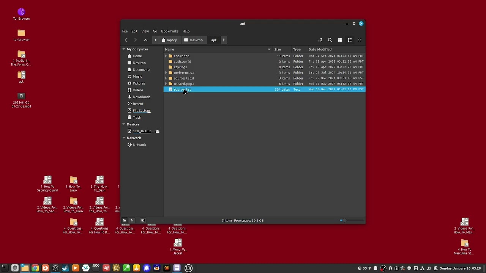
Task: Open the clock showing Sunday, January 26
Action: pos(460,268)
